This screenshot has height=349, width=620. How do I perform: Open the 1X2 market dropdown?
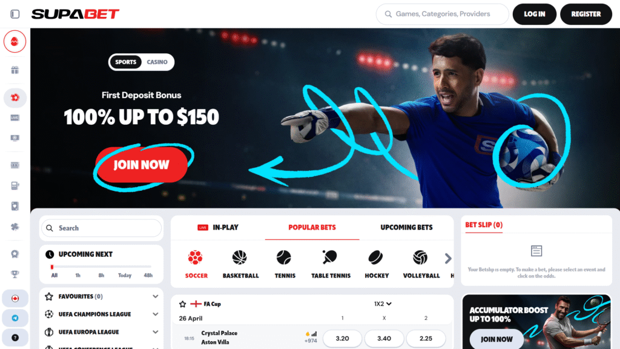click(x=383, y=304)
